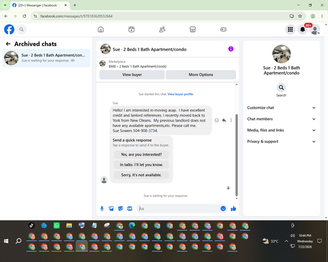Open more options on Sue's message
The width and height of the screenshot is (328, 262).
[x=231, y=121]
